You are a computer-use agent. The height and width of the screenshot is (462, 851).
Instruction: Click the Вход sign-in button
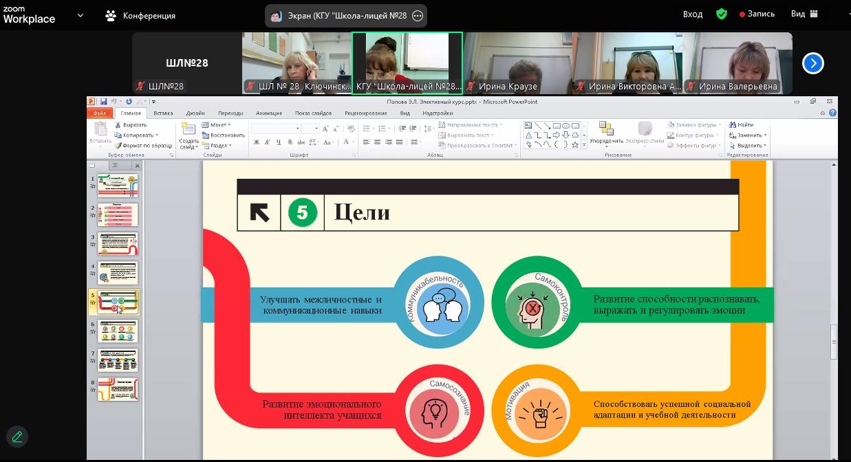coord(692,14)
